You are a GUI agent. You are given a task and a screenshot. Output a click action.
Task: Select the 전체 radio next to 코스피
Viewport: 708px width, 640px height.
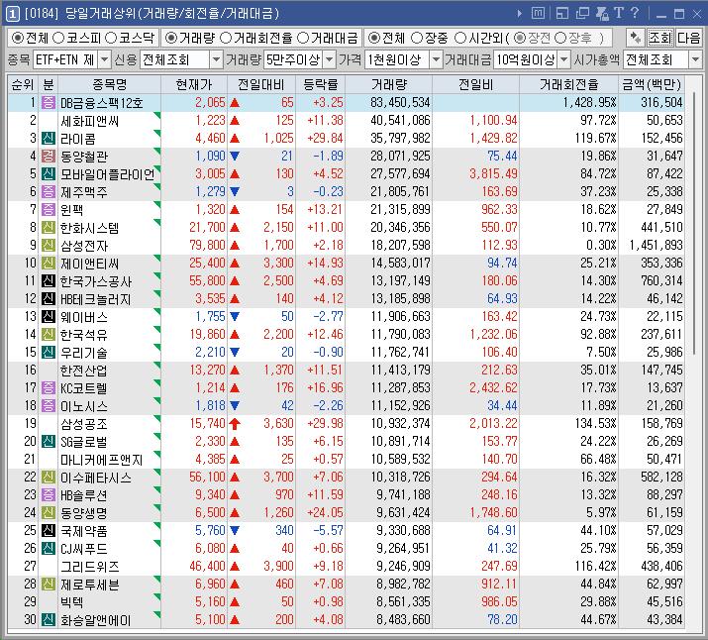17,38
